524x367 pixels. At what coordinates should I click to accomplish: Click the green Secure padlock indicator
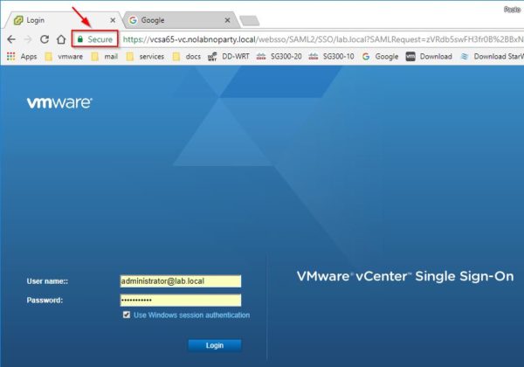pos(95,39)
